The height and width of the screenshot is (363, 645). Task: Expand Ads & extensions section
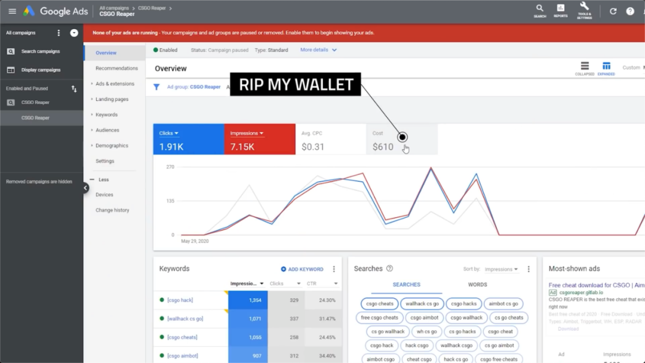point(115,84)
